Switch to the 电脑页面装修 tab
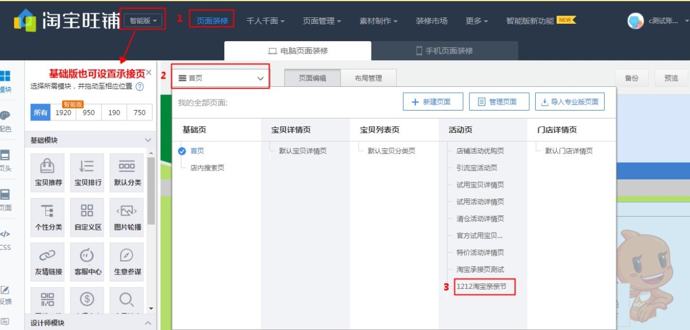 coord(298,50)
